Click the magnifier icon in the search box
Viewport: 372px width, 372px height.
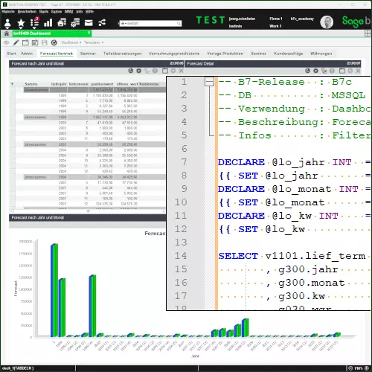pyautogui.click(x=179, y=23)
